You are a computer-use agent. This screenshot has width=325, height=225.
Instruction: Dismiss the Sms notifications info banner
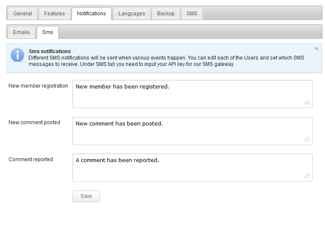[316, 48]
